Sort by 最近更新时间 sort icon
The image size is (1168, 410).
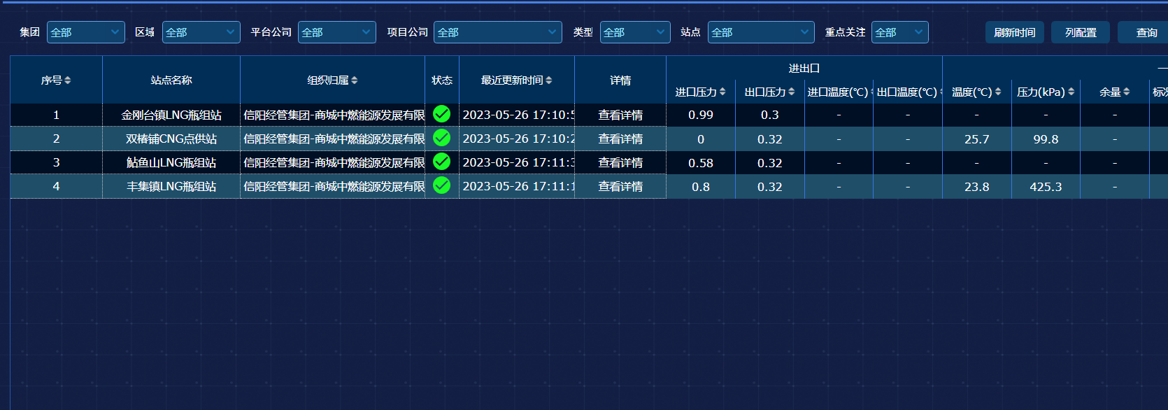pyautogui.click(x=549, y=80)
